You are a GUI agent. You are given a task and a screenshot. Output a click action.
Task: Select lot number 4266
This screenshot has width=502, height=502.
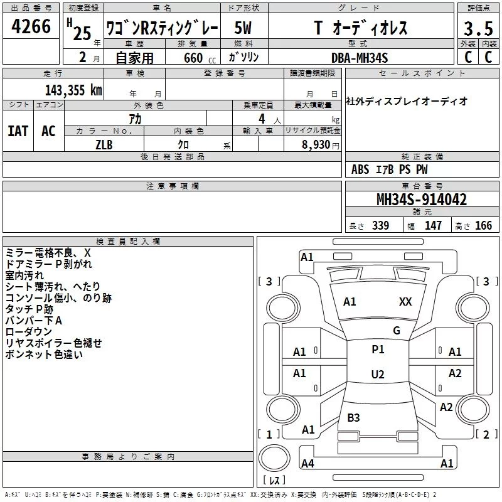tap(31, 26)
